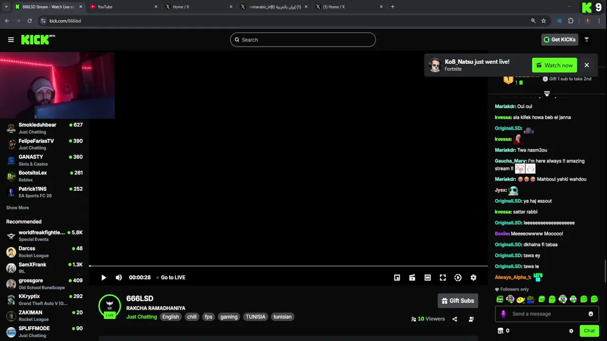Click the purple microphone icon in chat
Screen dimensions: 607x341
click(x=503, y=314)
